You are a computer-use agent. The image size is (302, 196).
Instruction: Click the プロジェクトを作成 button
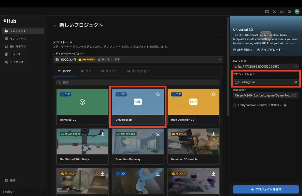266,189
